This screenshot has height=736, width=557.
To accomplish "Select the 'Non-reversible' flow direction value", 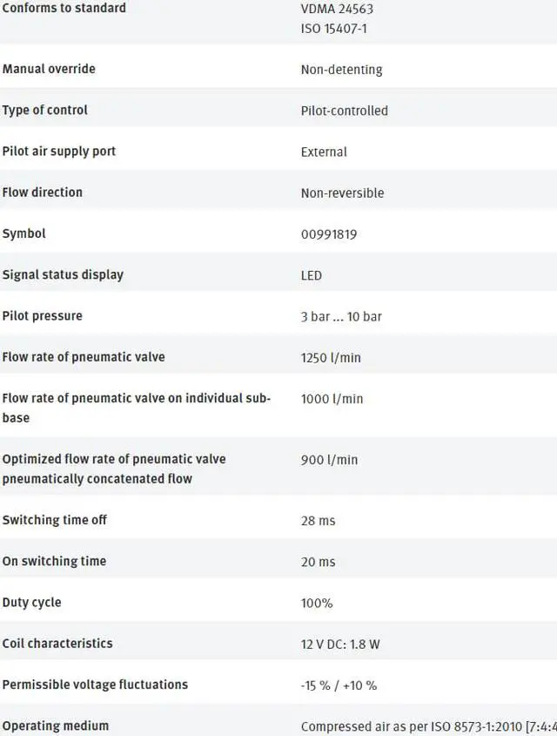I will pyautogui.click(x=342, y=193).
